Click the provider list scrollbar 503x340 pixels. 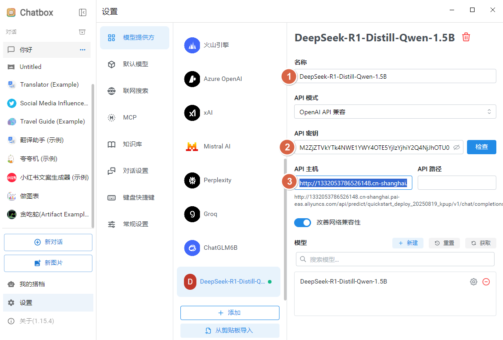[x=285, y=229]
